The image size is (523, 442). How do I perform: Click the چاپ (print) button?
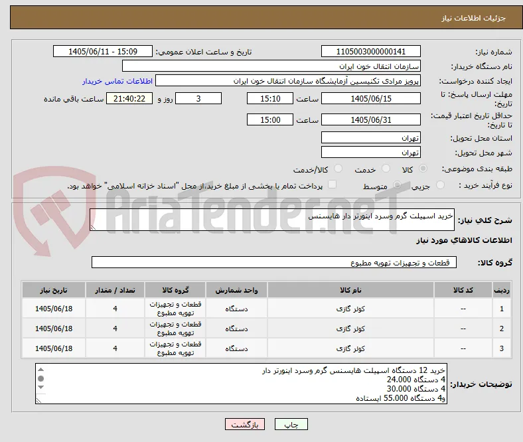[291, 424]
